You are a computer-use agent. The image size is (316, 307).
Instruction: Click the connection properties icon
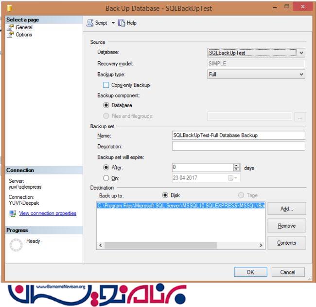[x=12, y=213]
